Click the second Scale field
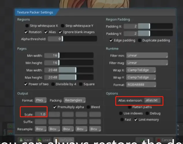This screenshot has height=144, width=183. 54,114
